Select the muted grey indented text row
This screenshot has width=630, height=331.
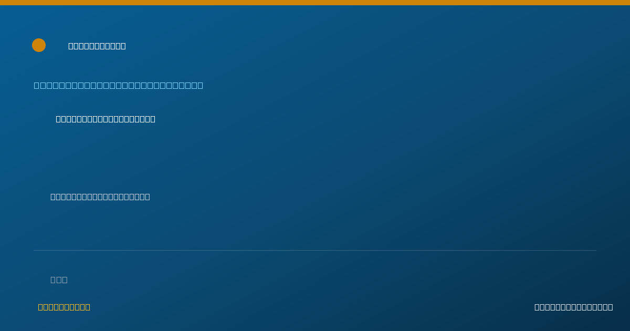(100, 196)
